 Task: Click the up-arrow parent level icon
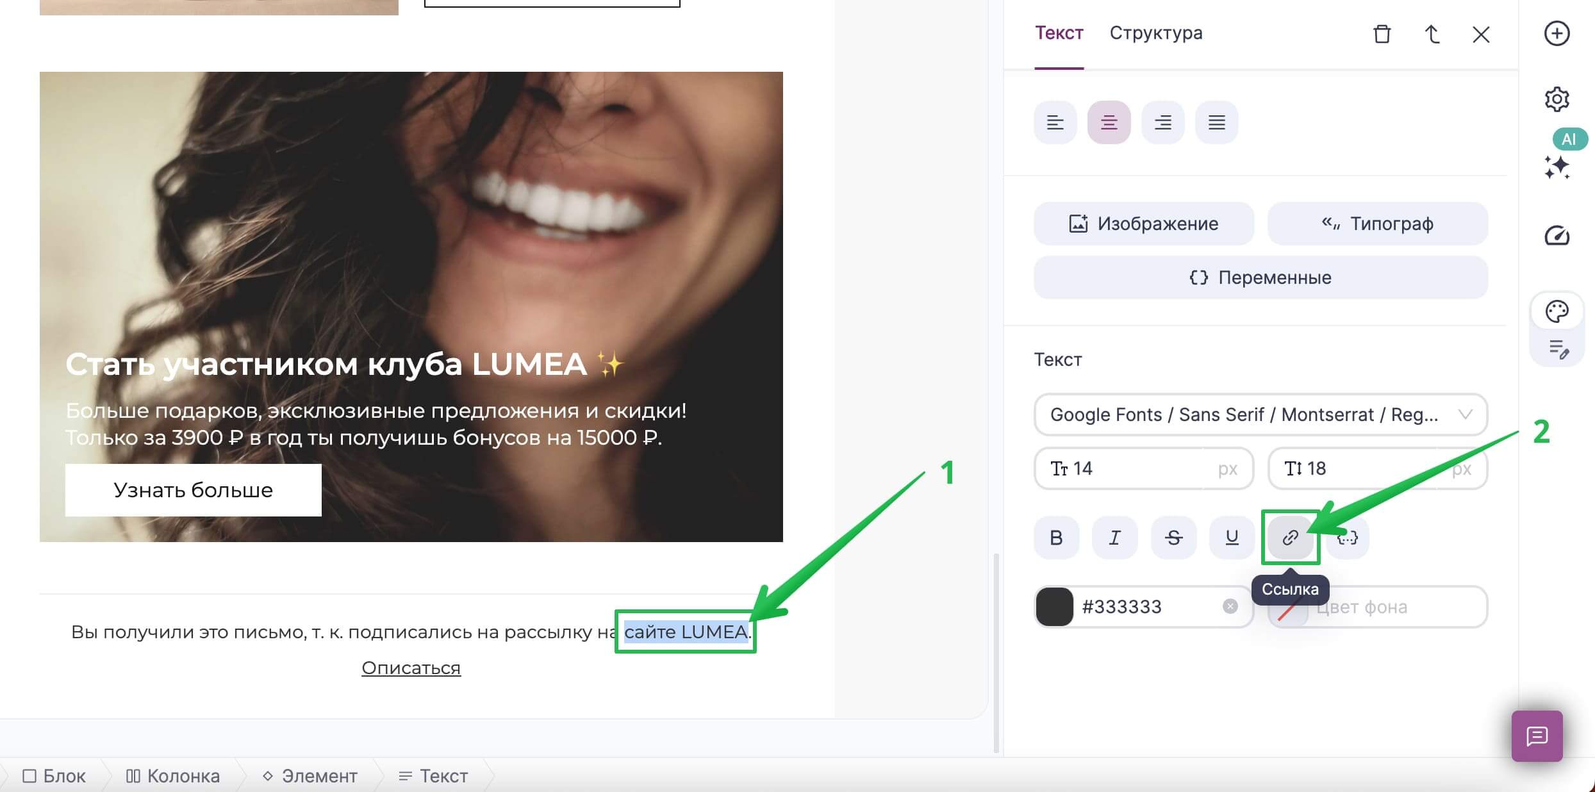pyautogui.click(x=1432, y=34)
